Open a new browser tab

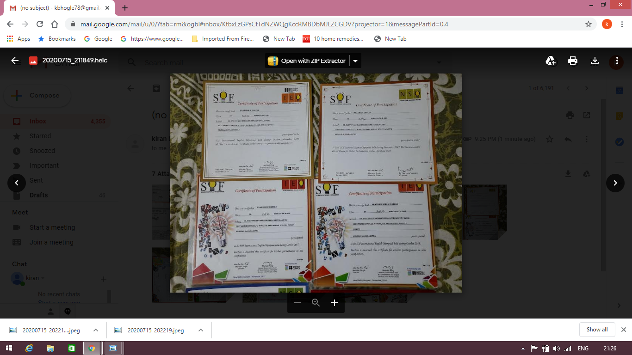pyautogui.click(x=125, y=8)
